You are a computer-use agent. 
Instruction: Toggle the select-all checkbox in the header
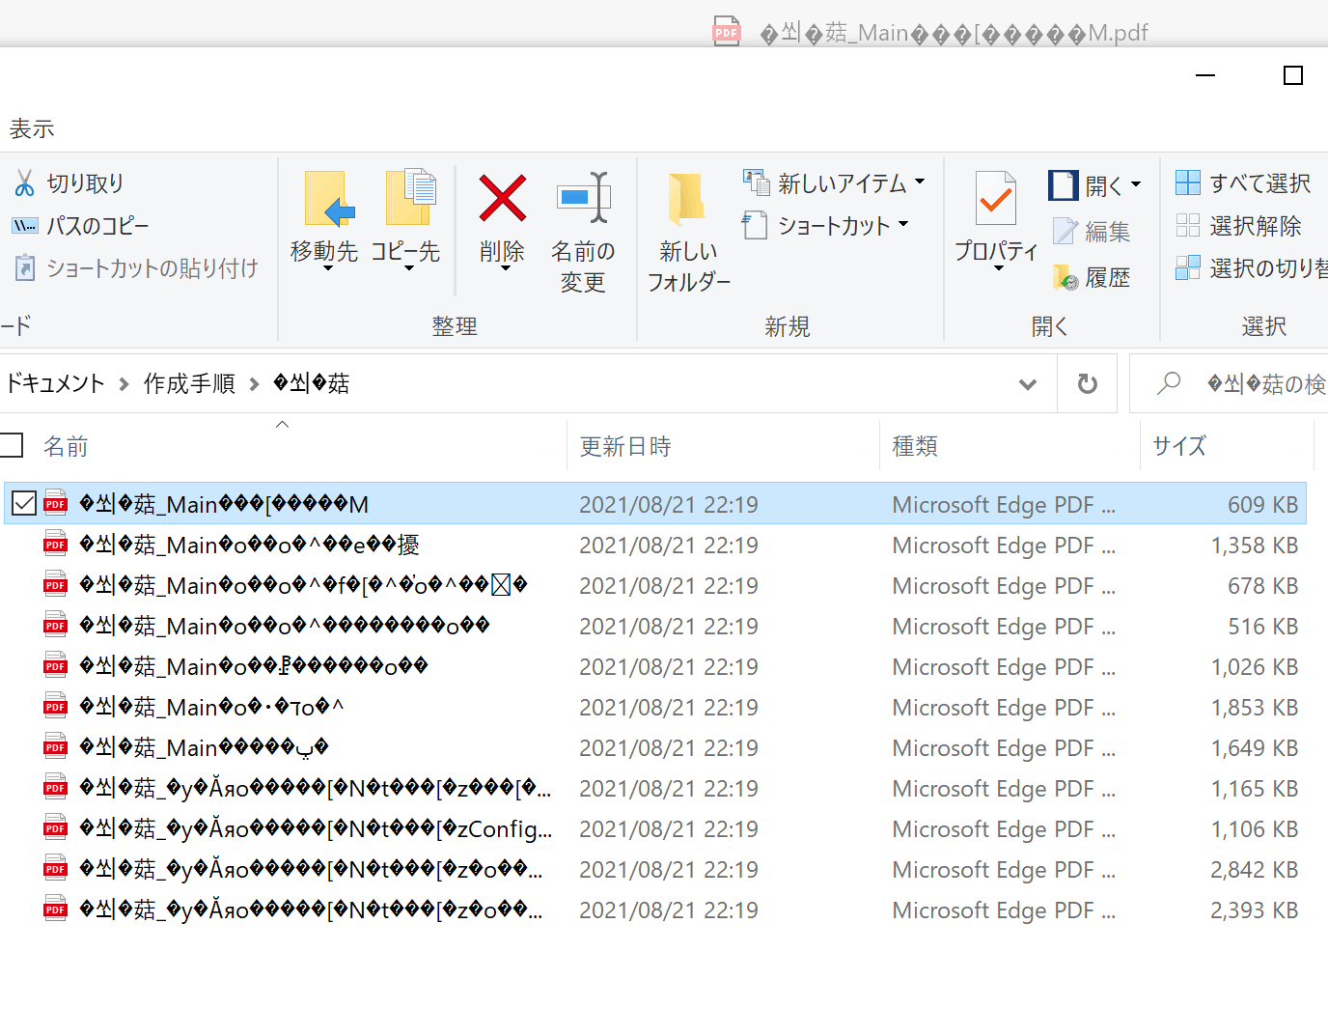[12, 445]
